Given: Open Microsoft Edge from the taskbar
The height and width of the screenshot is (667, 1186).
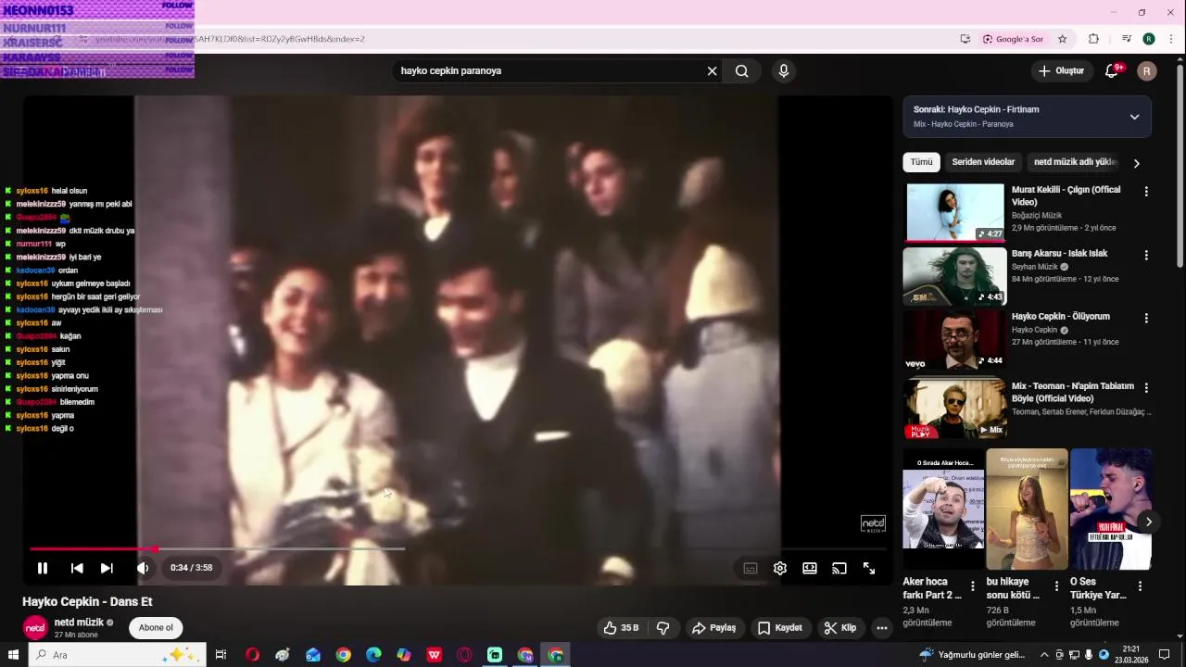Looking at the screenshot, I should [373, 655].
